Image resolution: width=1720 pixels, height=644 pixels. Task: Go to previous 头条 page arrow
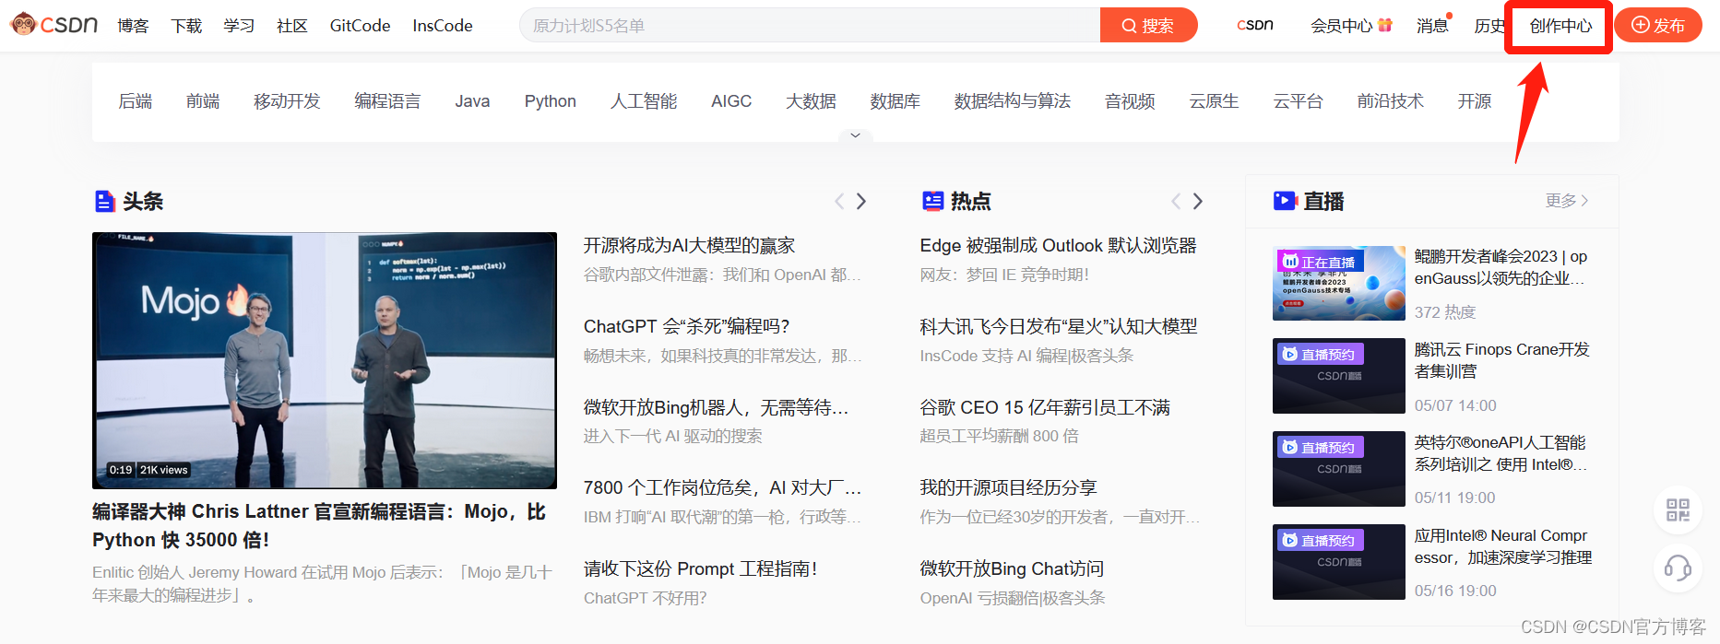[x=839, y=201]
